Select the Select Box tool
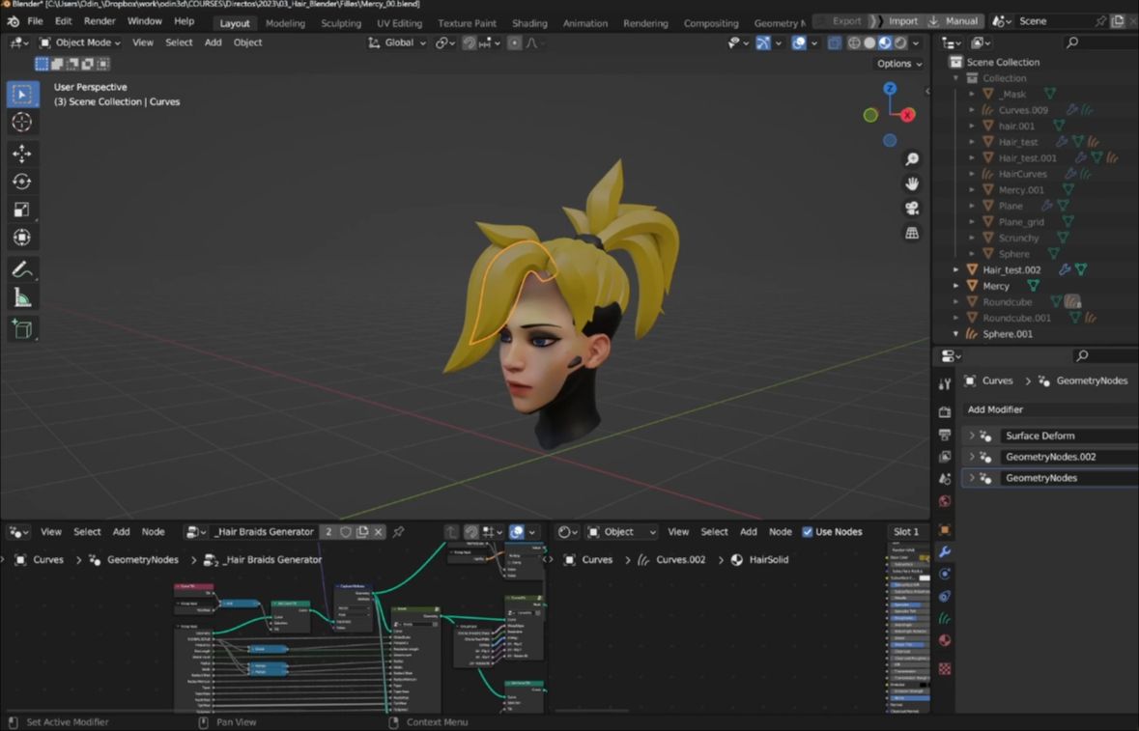This screenshot has width=1139, height=731. pyautogui.click(x=22, y=95)
